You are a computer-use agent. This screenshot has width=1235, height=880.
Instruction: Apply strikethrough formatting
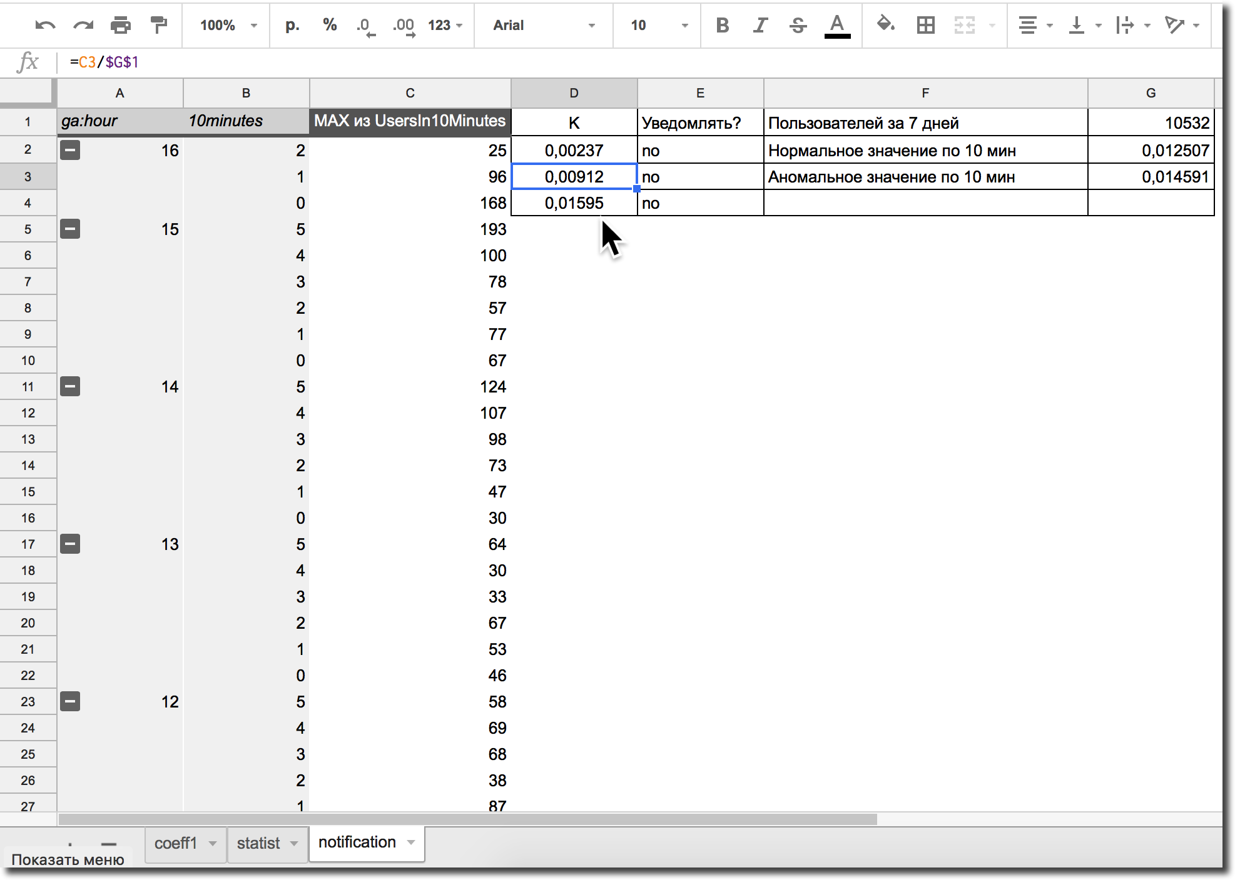tap(798, 26)
